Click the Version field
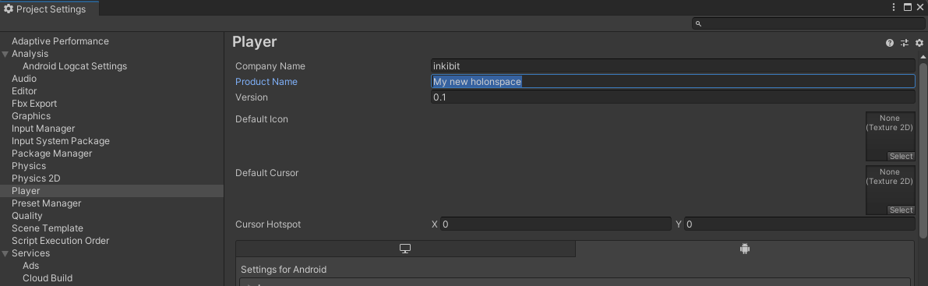928x286 pixels. coord(673,97)
